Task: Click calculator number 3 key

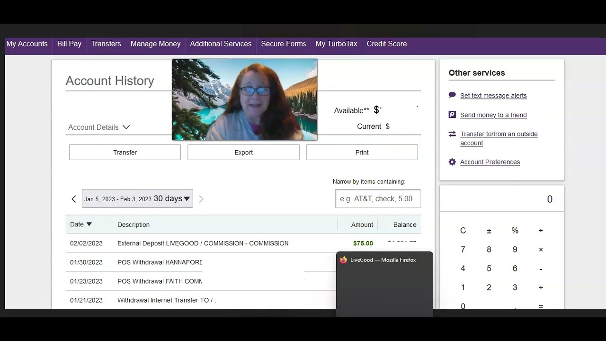Action: click(515, 287)
